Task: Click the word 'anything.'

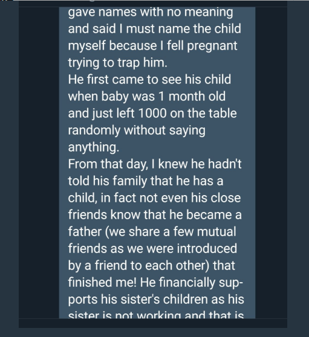Action: click(x=94, y=147)
